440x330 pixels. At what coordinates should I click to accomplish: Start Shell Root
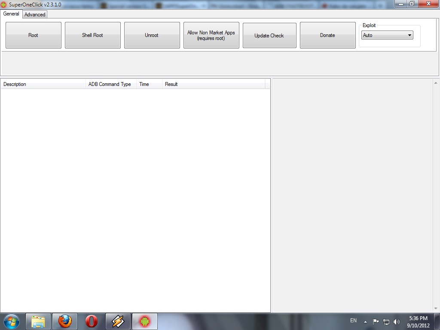point(93,35)
